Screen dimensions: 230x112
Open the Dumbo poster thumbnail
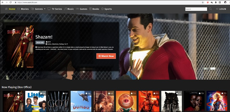tap(81, 101)
